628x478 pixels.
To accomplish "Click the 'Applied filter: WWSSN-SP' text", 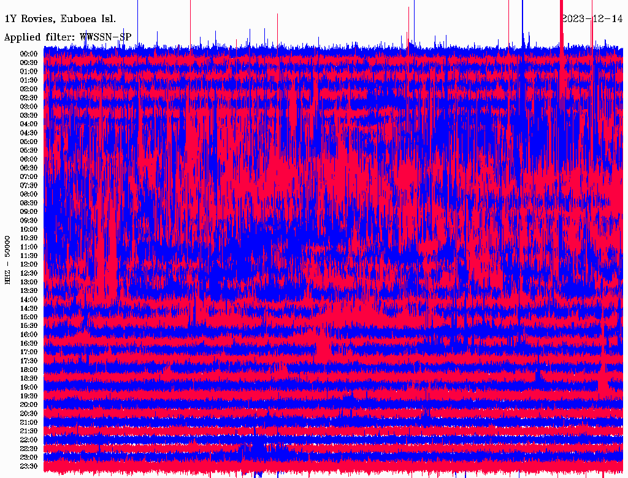I will [67, 37].
